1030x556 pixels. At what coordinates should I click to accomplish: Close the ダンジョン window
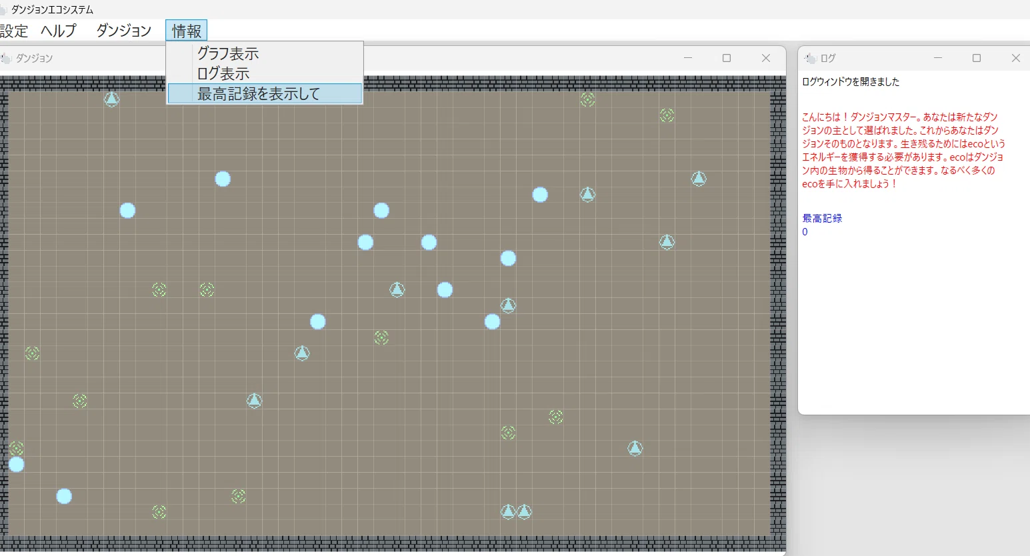(x=766, y=58)
